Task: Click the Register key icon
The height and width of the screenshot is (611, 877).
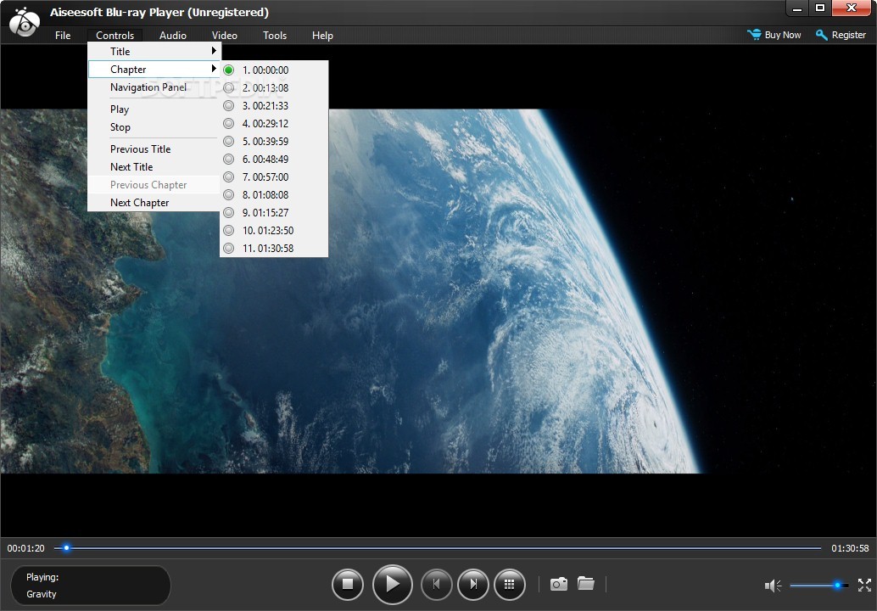Action: (822, 35)
